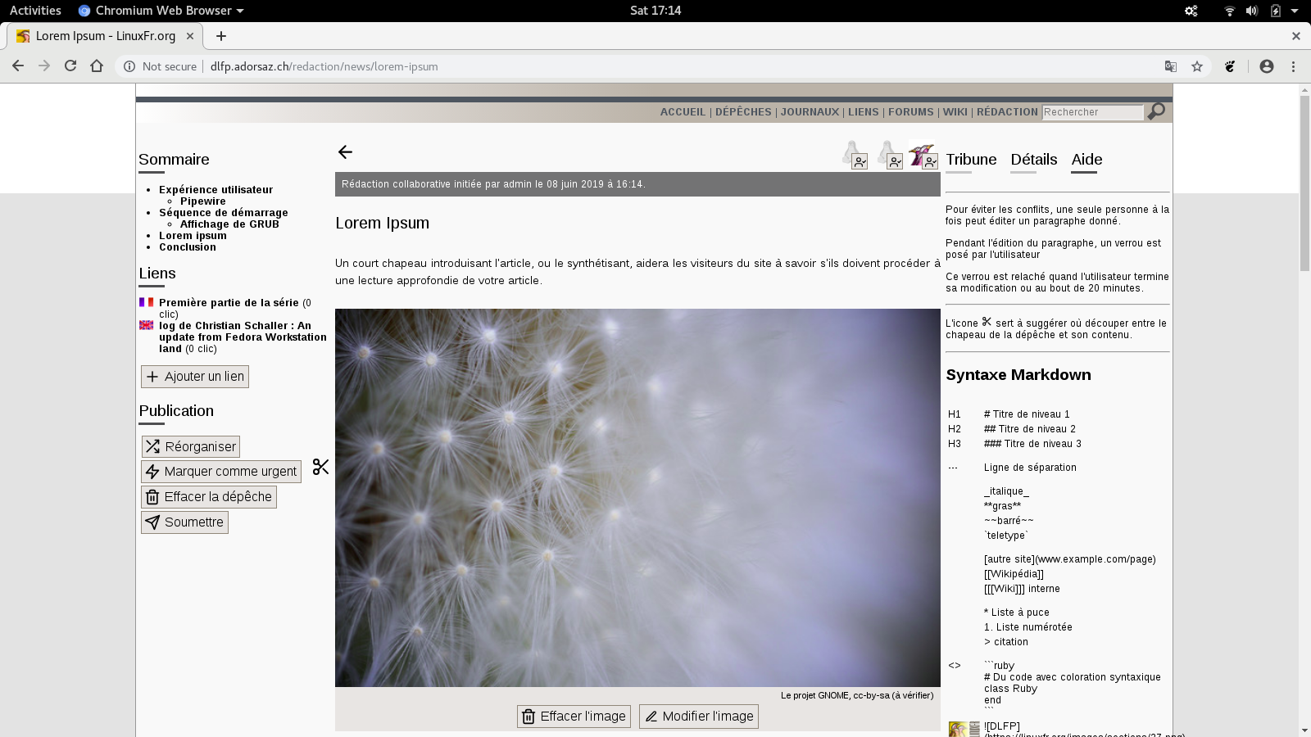The height and width of the screenshot is (737, 1311).
Task: Bookmark this page with the star icon
Action: tap(1197, 66)
